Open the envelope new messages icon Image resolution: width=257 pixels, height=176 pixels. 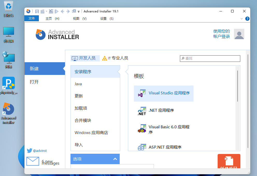tap(33, 161)
